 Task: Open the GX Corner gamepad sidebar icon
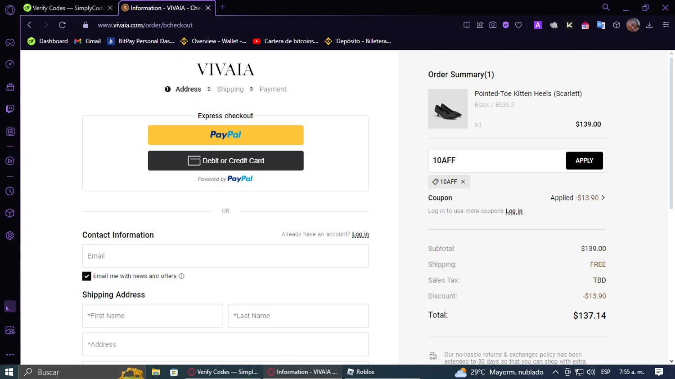tap(10, 42)
